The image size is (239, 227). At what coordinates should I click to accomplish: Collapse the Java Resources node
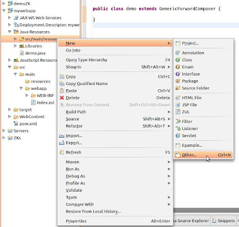[x=10, y=32]
